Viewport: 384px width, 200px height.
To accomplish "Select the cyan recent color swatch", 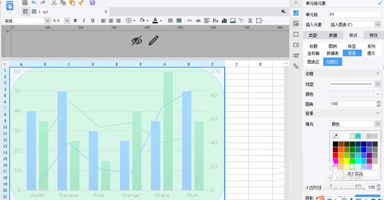I will click(358, 136).
